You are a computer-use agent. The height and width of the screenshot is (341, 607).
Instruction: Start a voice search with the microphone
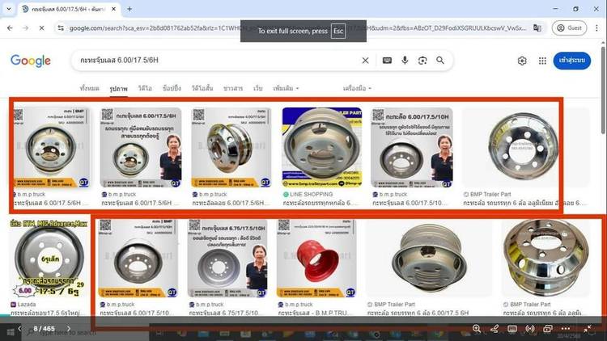pos(405,61)
